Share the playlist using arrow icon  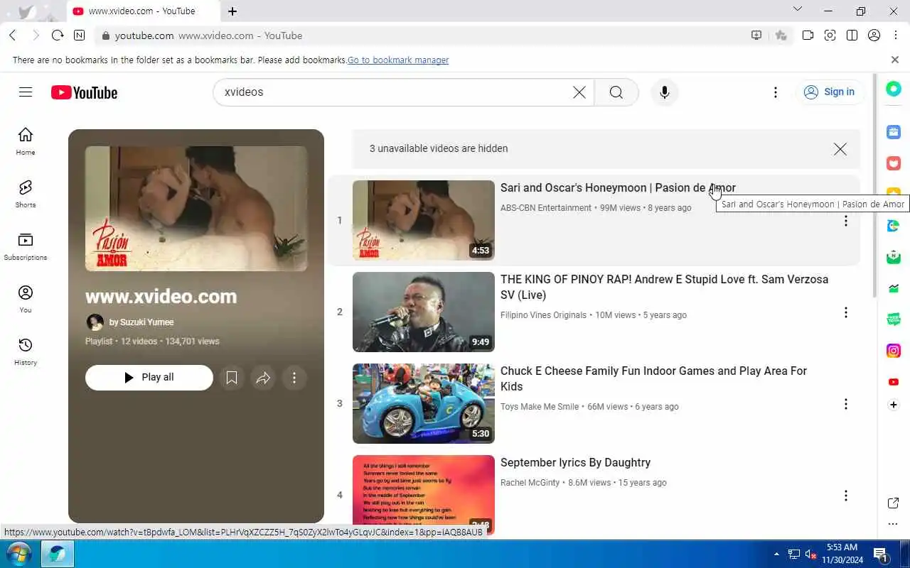click(x=263, y=378)
